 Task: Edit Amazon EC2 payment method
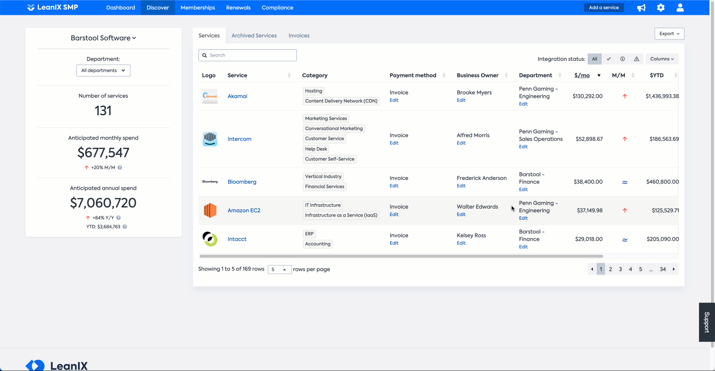pos(394,214)
